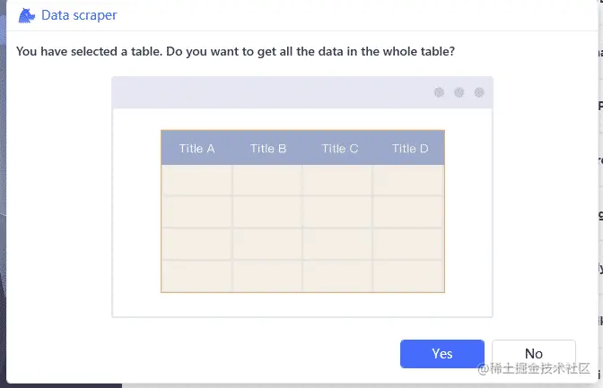Click first empty cell under Title D
603x388 pixels.
(x=408, y=180)
